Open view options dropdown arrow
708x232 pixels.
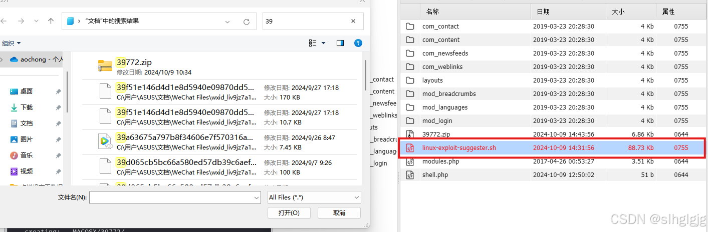click(323, 43)
